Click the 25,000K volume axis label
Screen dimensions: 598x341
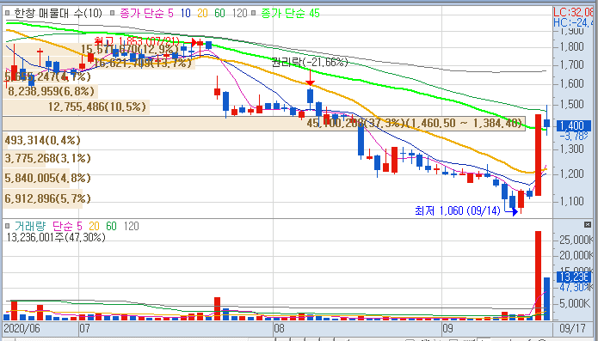pyautogui.click(x=576, y=240)
